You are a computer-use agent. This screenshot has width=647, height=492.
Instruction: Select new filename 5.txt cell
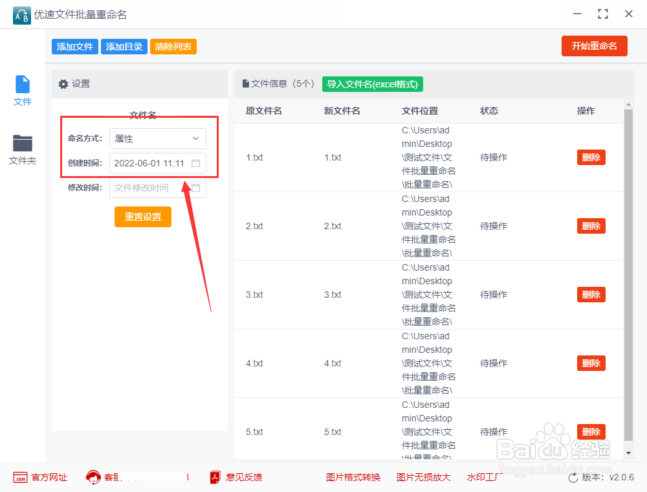[333, 432]
